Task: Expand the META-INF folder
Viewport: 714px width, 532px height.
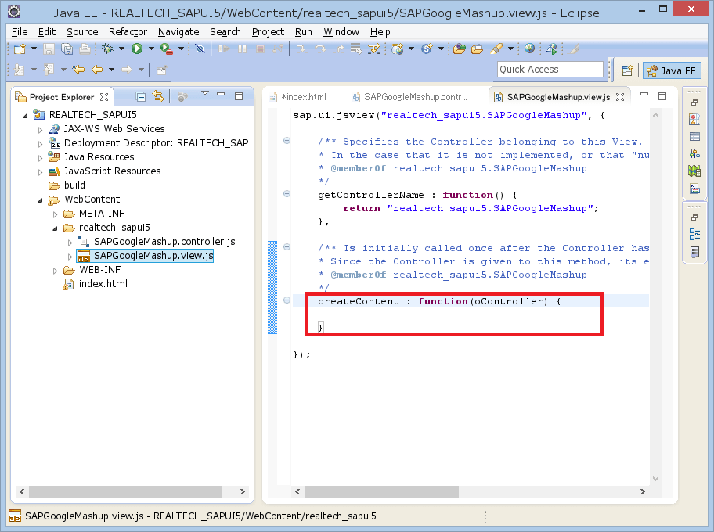Action: 55,214
